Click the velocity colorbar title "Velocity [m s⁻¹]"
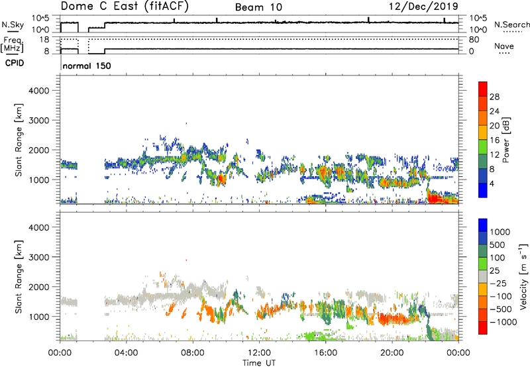The height and width of the screenshot is (367, 530). coord(524,276)
